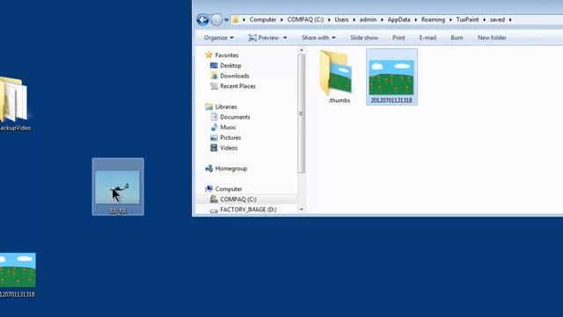Click the Computer icon in navigation tree
The width and height of the screenshot is (563, 317).
click(208, 188)
